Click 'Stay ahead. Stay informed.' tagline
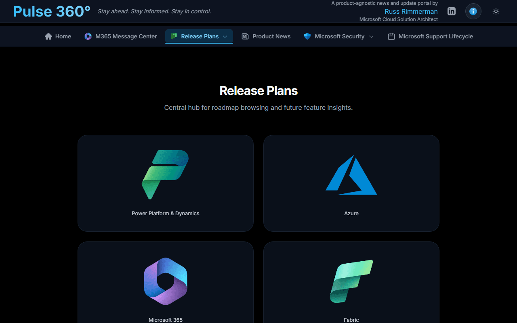517x323 pixels. pyautogui.click(x=154, y=11)
